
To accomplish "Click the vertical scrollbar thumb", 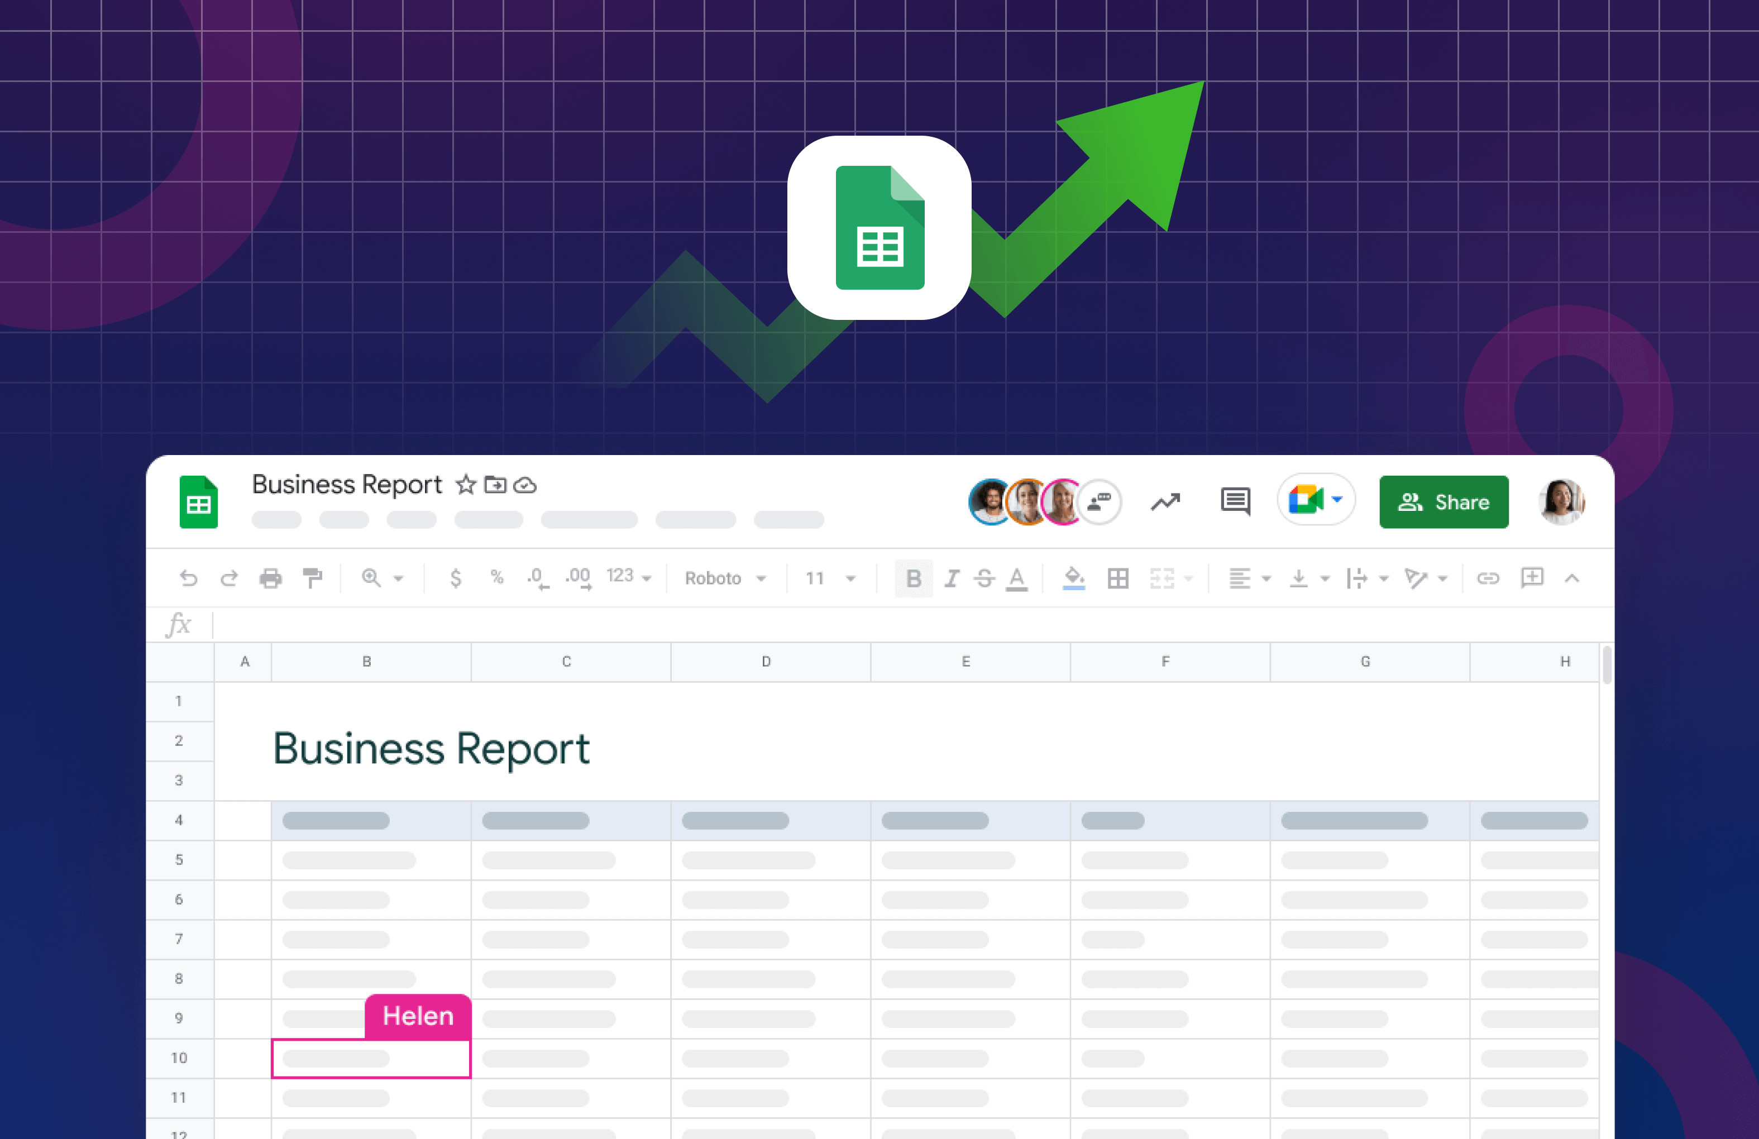I will pos(1607,664).
